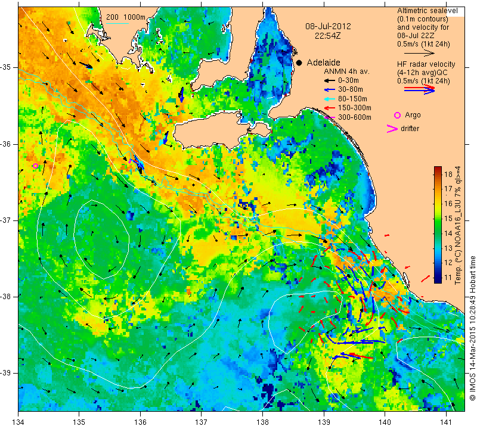Click the '300-600m' depth label

pos(355,117)
